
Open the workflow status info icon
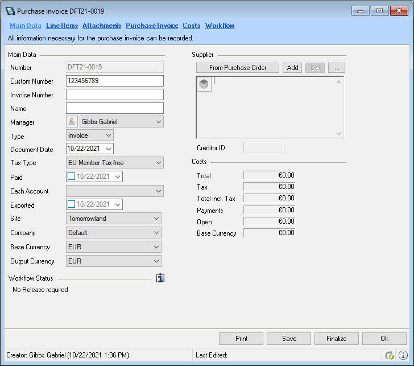point(160,278)
